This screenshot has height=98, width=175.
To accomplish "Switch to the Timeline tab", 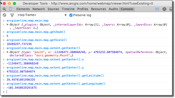I will pyautogui.click(x=68, y=9).
